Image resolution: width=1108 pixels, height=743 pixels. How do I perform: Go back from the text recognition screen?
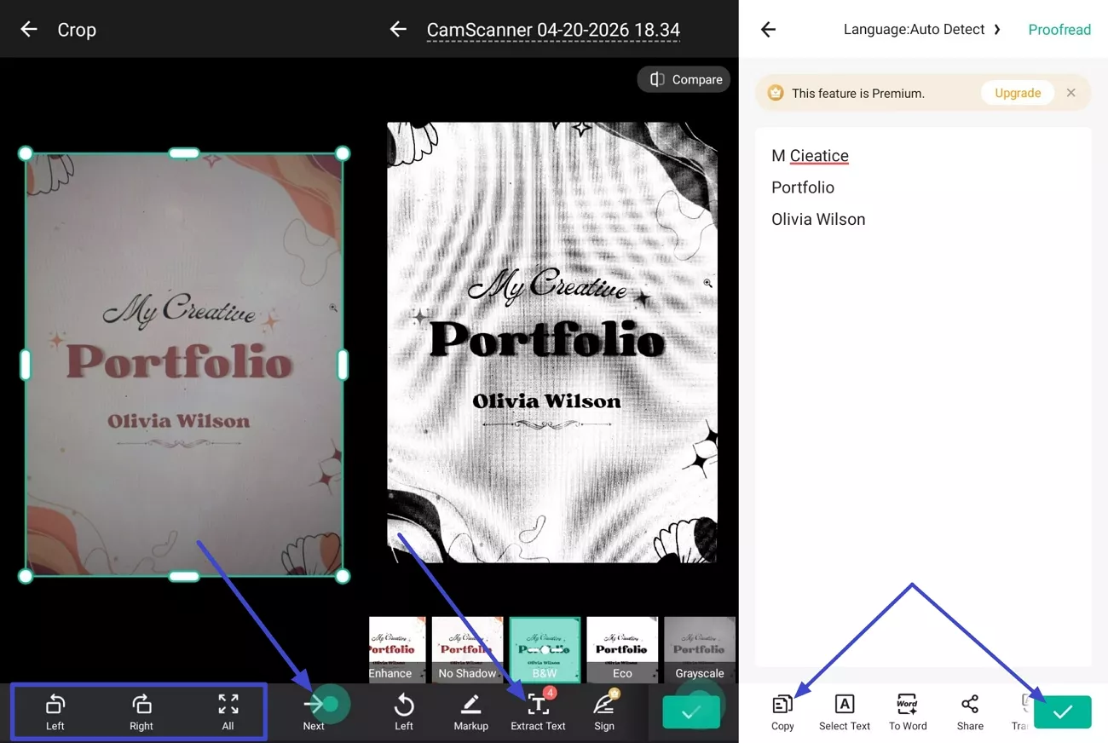pos(768,30)
